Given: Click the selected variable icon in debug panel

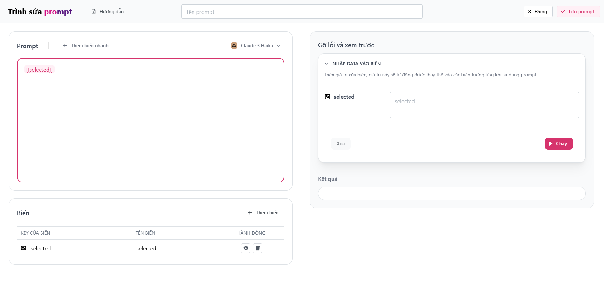Looking at the screenshot, I should (x=327, y=97).
